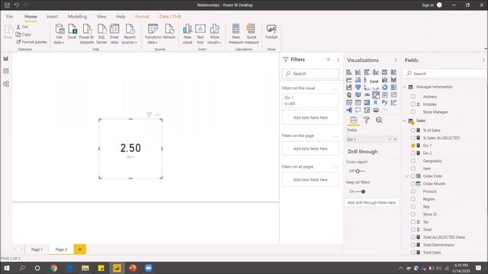Select the Map visualization
Screen dimensions: 488x274
(349, 94)
